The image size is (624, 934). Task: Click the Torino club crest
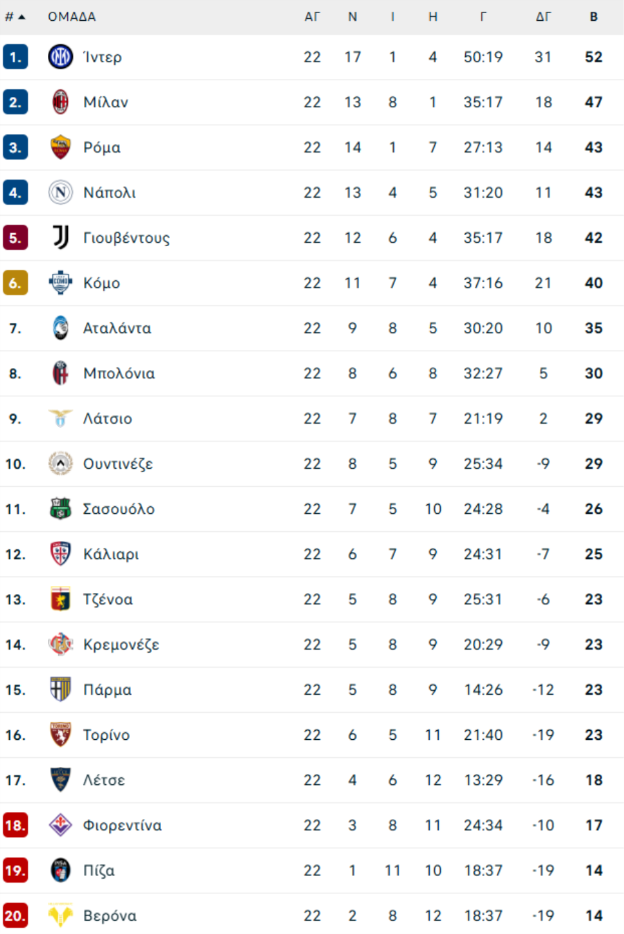(x=60, y=734)
